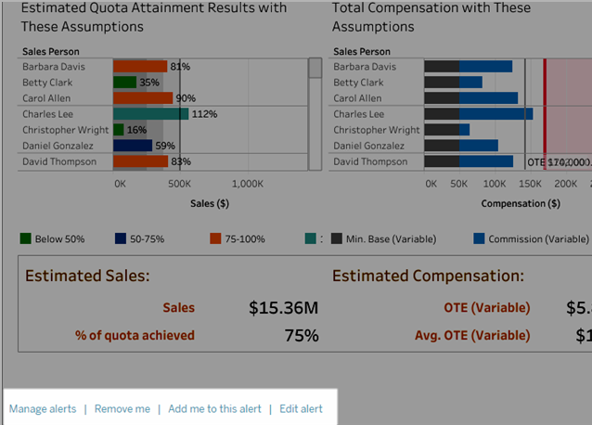Select Christopher Wright's 16% bar
Image resolution: width=592 pixels, height=425 pixels.
click(119, 130)
